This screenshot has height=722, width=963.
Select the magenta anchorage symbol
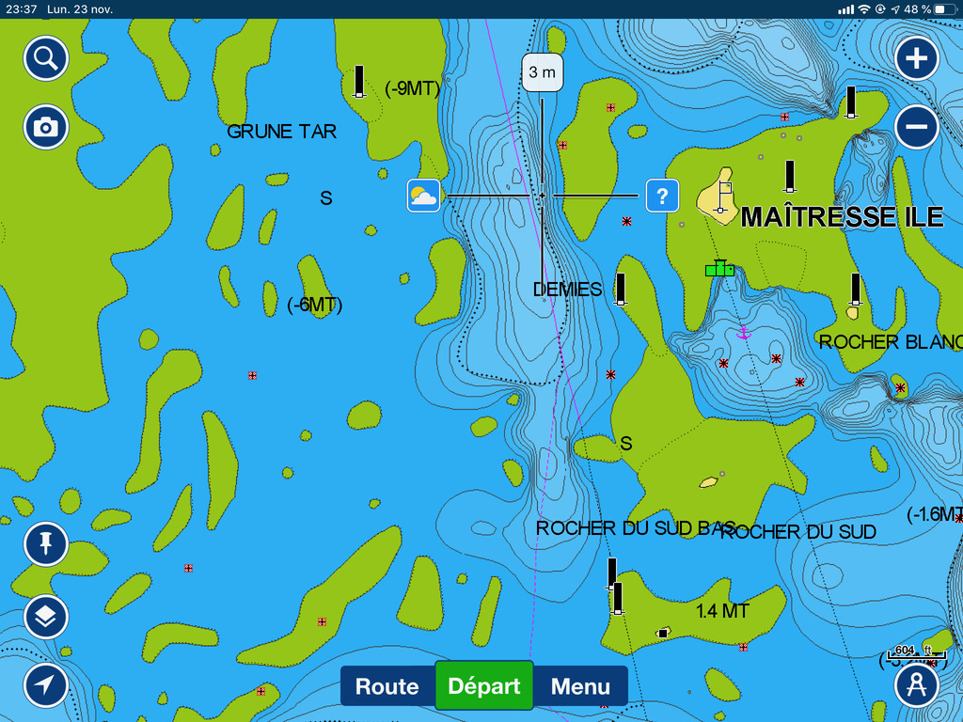click(x=744, y=334)
